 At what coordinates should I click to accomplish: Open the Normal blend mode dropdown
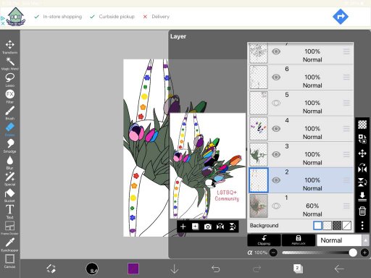[343, 240]
